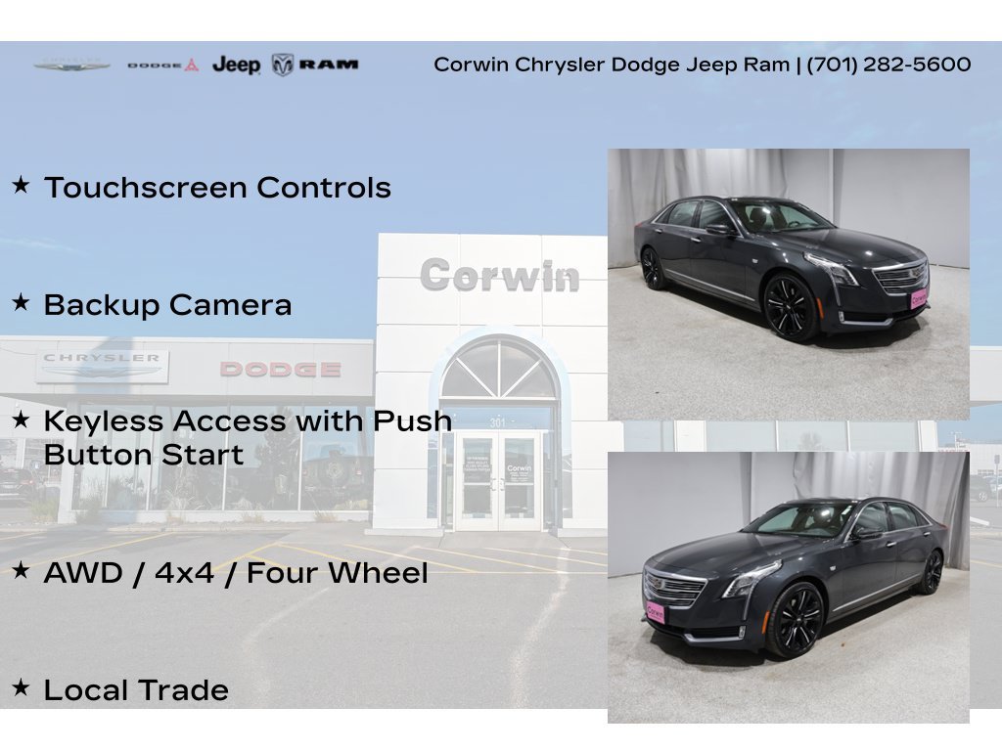
Task: Click the star bullet beside Keyless Access
Action: [x=22, y=420]
